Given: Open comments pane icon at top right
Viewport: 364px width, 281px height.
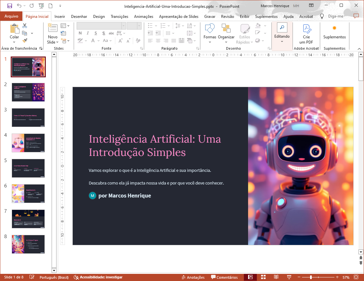Looking at the screenshot, I should click(356, 16).
